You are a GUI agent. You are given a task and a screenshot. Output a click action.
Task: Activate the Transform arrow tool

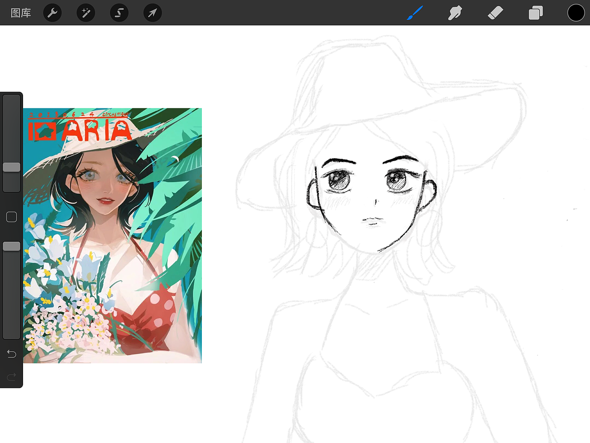click(153, 13)
